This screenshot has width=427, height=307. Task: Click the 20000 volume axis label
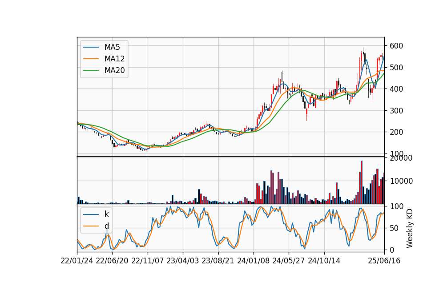tap(401, 158)
